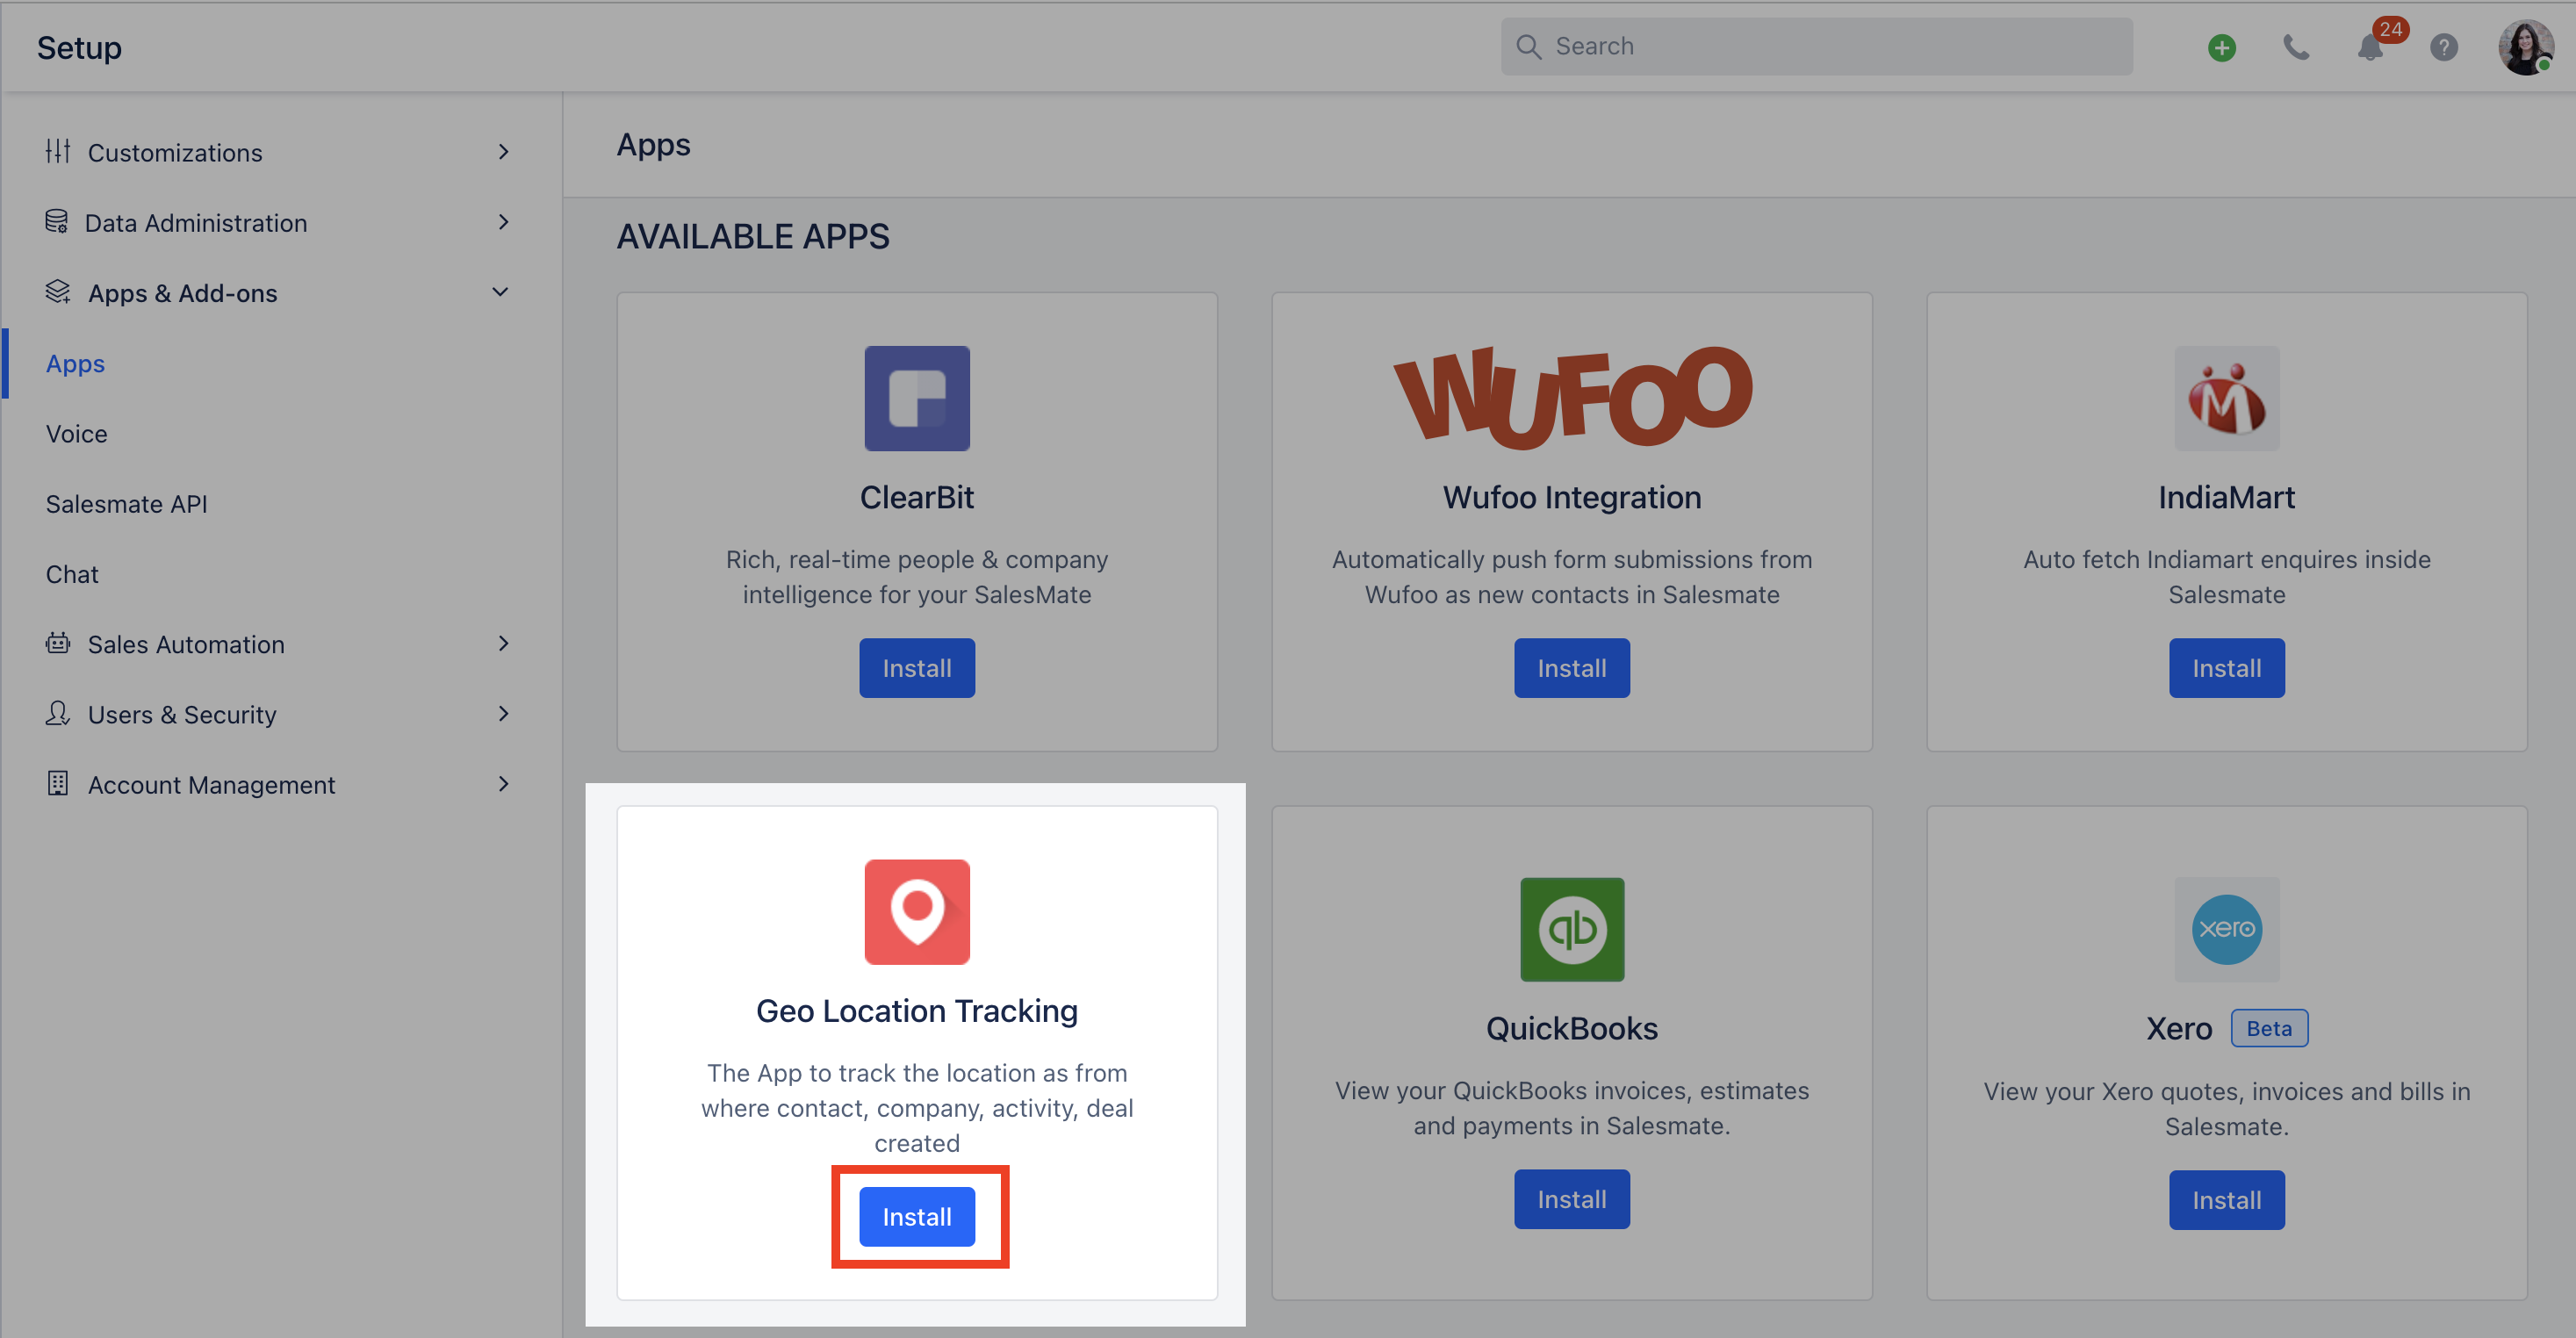Open Voice settings in sidebar

point(76,433)
